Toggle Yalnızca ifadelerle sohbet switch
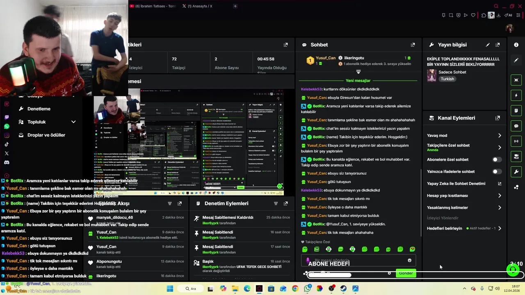Screen dimensions: 525x295 point(496,172)
